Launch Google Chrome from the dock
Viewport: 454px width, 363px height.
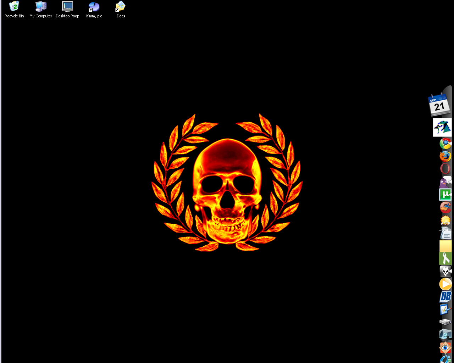tap(445, 144)
